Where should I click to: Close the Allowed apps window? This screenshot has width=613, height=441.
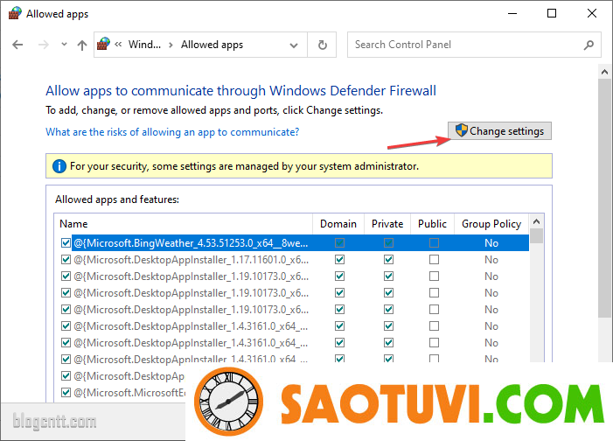tap(592, 13)
